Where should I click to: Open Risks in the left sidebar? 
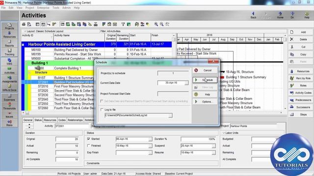9,123
